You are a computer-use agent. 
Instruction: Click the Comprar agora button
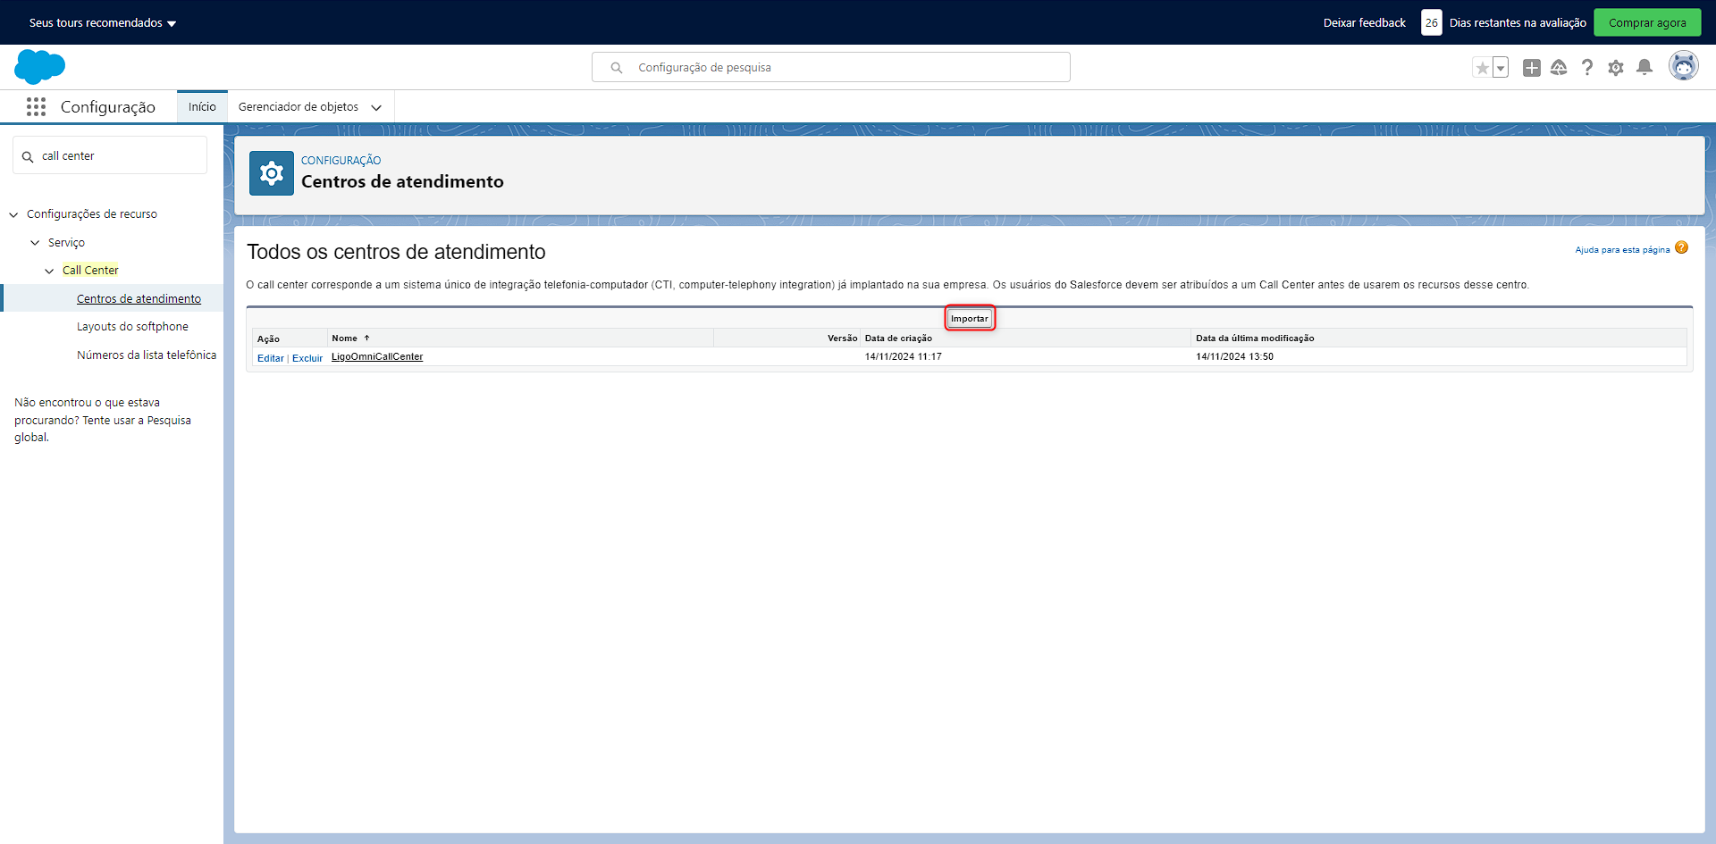pyautogui.click(x=1647, y=22)
